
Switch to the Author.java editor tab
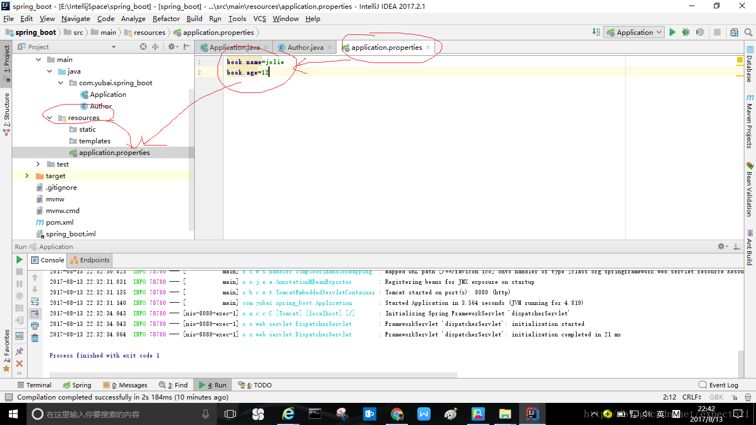pyautogui.click(x=305, y=47)
